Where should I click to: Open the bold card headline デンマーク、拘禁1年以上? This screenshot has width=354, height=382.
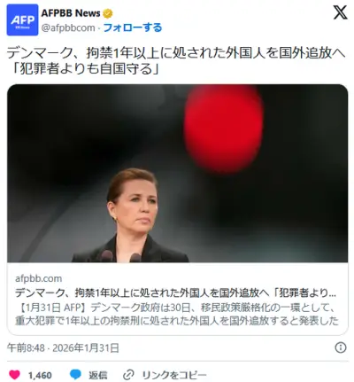[175, 292]
